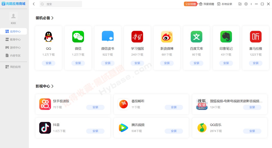Click the 搜狐视频-电影电视剧 title text
Viewport: 272px width, 148px height.
pos(236,101)
